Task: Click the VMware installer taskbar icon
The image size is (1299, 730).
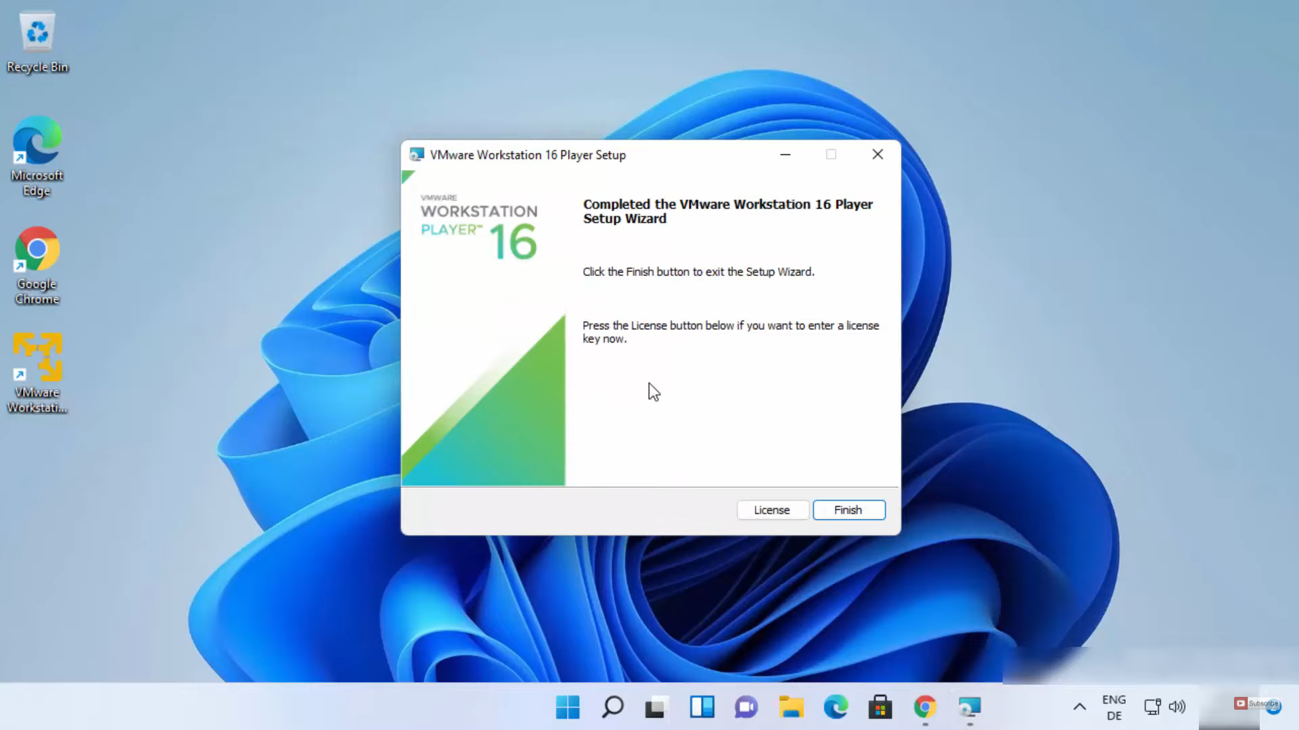Action: 970,707
